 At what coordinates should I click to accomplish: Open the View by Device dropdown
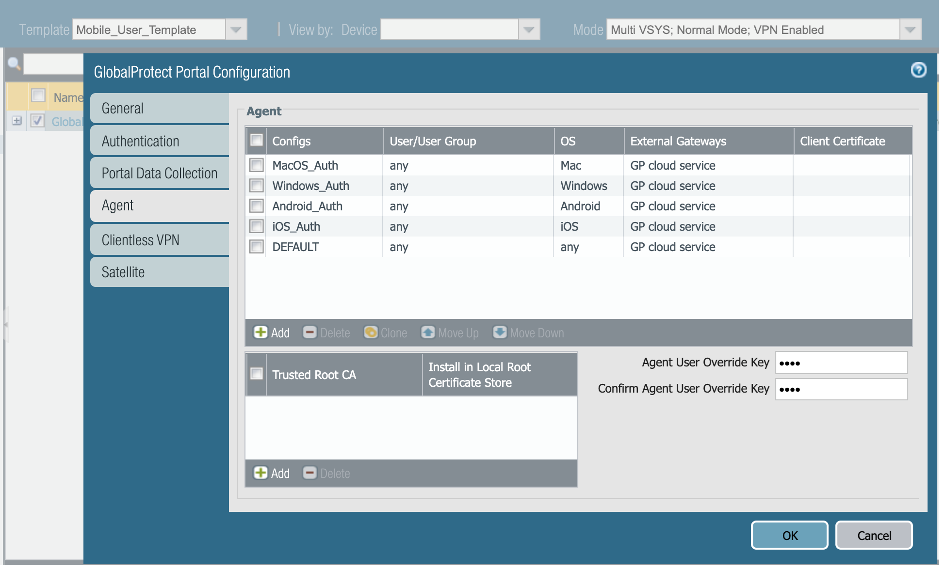pyautogui.click(x=529, y=30)
